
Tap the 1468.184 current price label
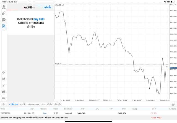click(x=173, y=68)
